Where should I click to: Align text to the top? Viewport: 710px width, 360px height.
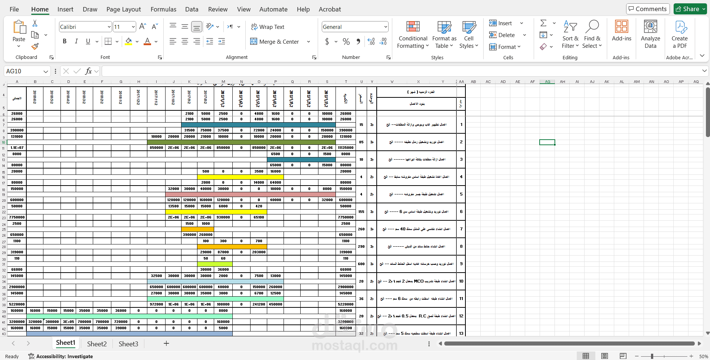point(173,26)
